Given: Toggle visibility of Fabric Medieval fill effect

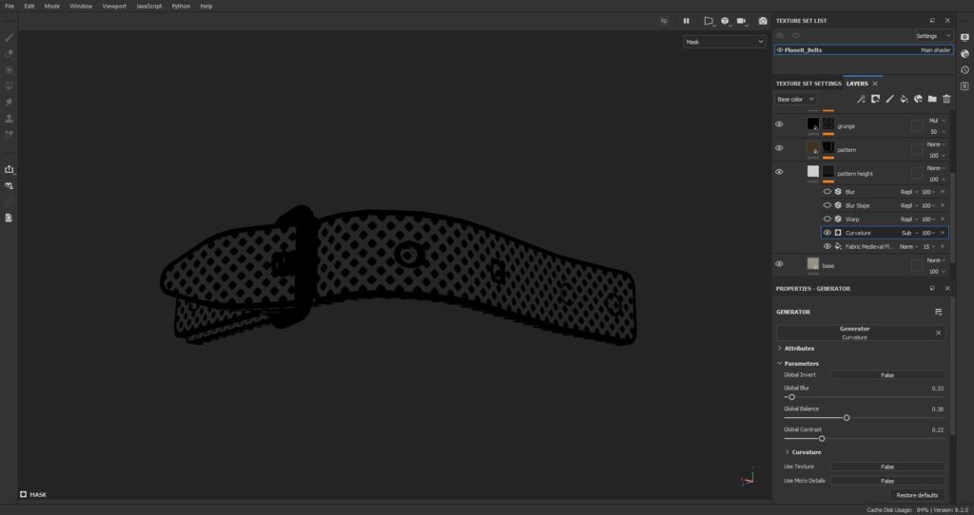Looking at the screenshot, I should (x=828, y=246).
